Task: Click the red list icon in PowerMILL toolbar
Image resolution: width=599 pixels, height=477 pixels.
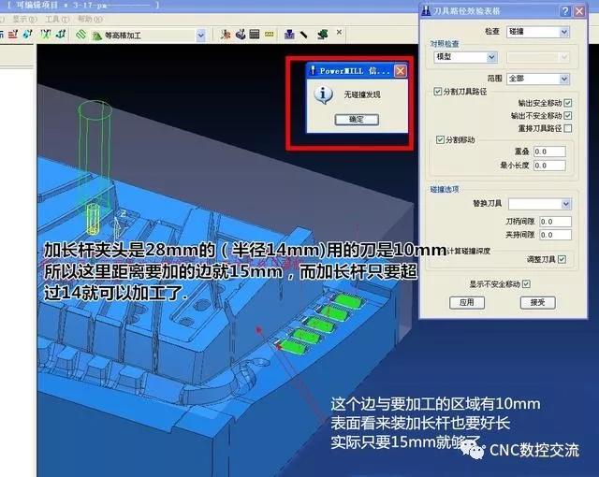Action: 13,35
